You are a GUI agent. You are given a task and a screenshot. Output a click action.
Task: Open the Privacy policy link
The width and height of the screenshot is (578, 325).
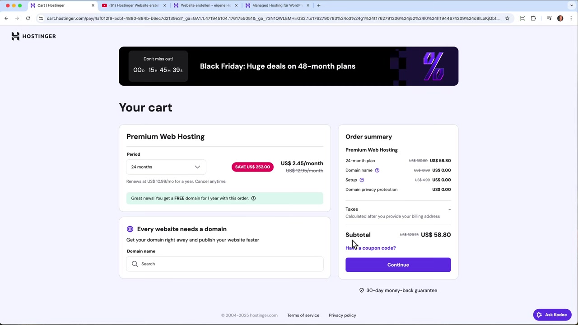pos(342,316)
